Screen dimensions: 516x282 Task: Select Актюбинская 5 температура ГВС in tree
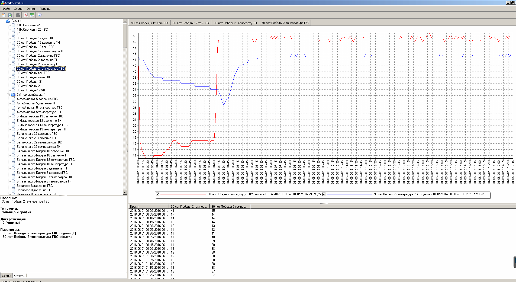(x=40, y=108)
